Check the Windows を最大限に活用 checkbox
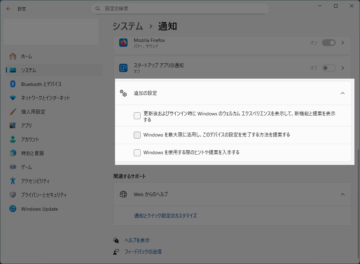Image resolution: width=360 pixels, height=264 pixels. click(137, 135)
